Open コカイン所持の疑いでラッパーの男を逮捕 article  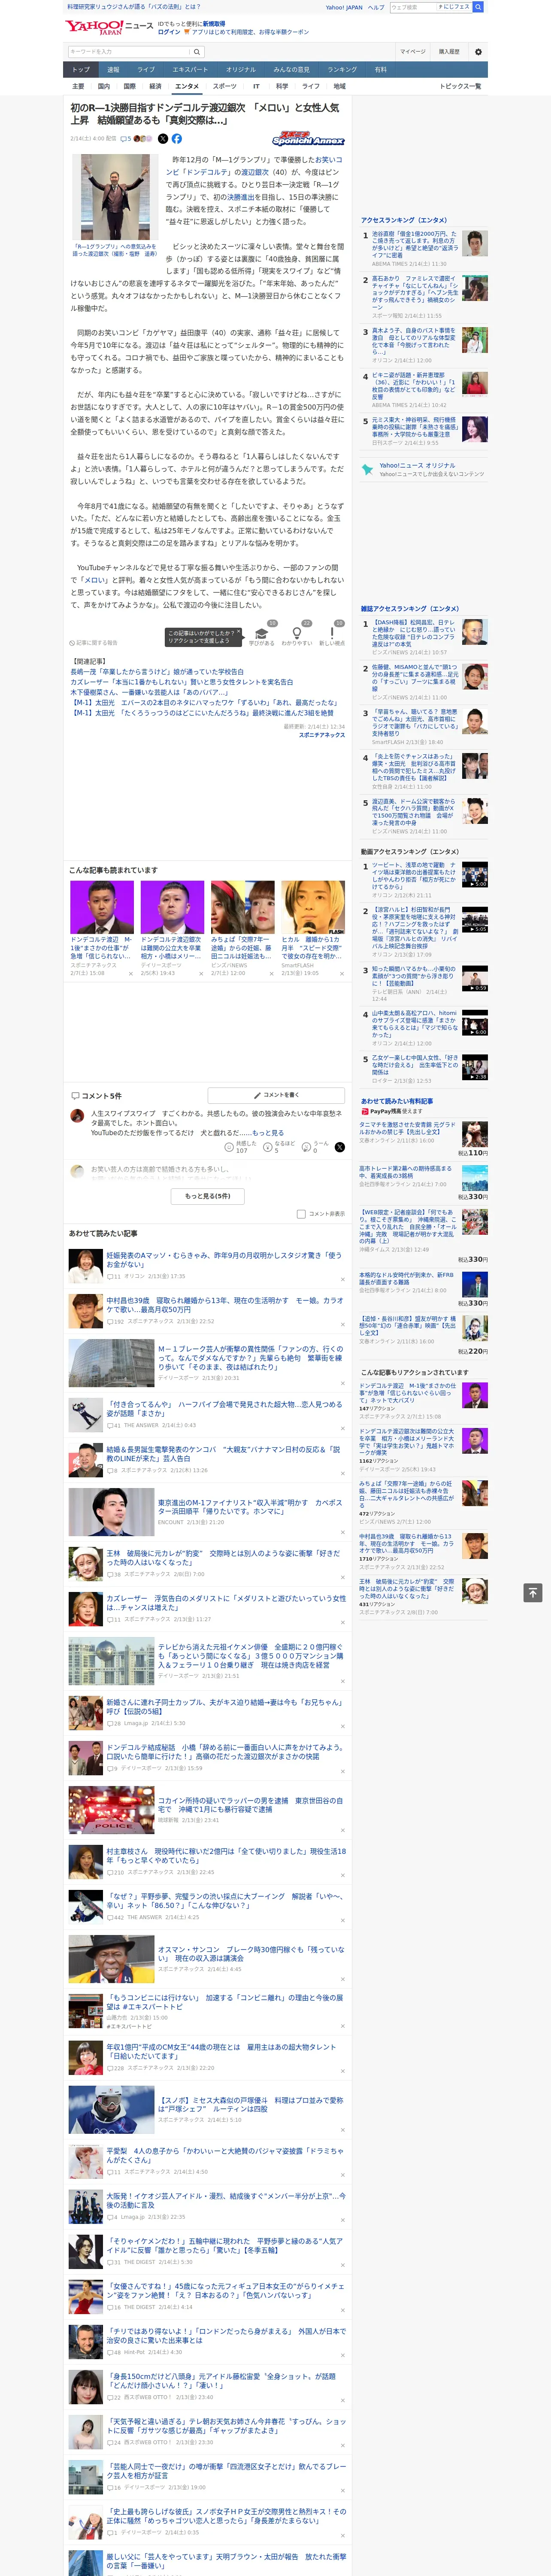coord(250,1805)
